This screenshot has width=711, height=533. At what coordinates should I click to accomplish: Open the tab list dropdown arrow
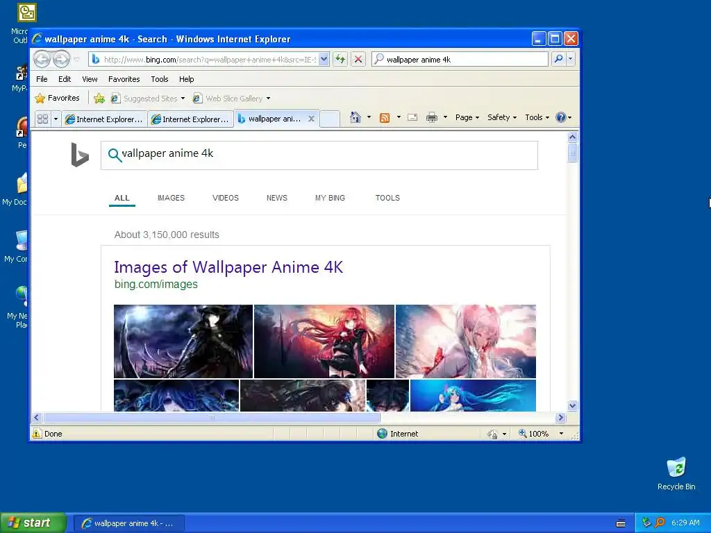tap(56, 119)
